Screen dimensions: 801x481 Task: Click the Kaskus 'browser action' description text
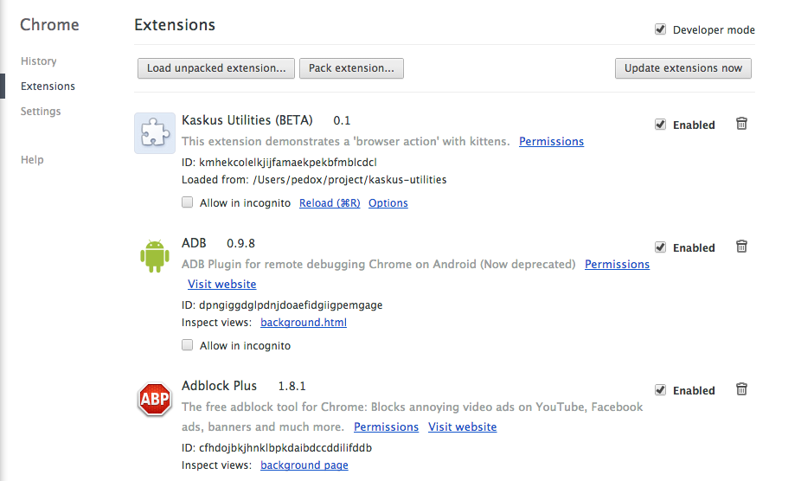(346, 142)
